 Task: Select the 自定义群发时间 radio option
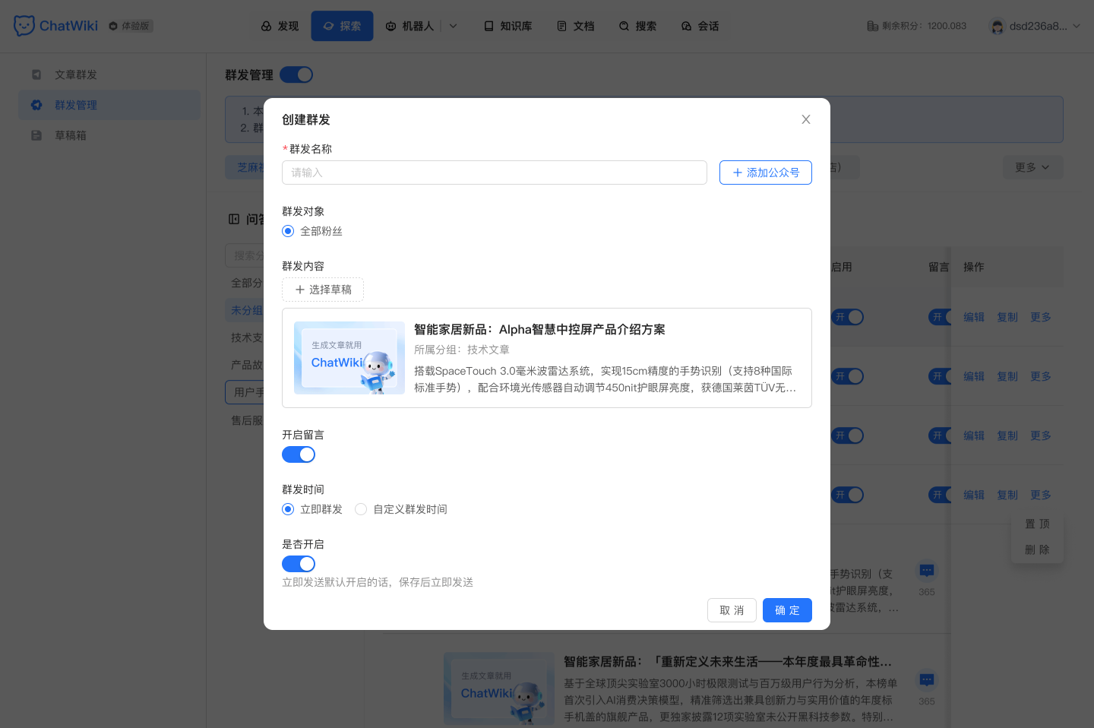[x=361, y=509]
